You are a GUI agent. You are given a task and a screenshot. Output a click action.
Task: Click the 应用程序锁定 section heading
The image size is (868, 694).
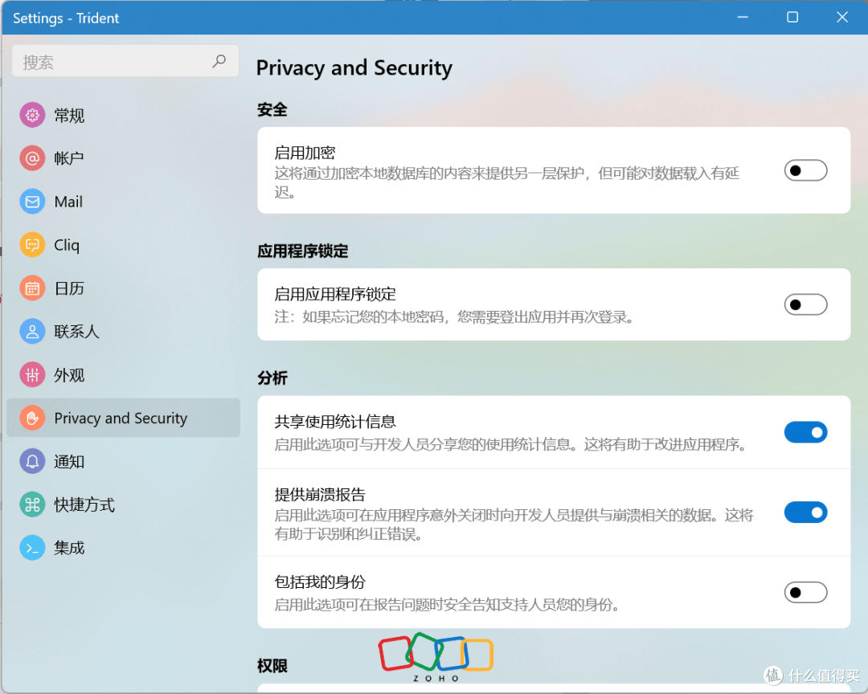[303, 251]
